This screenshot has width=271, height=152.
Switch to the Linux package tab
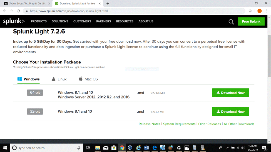point(59,79)
